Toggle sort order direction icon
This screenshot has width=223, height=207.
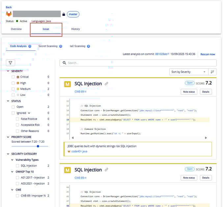coord(212,72)
